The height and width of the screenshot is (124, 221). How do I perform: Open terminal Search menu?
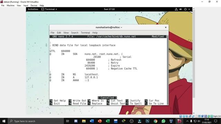coord(75,33)
